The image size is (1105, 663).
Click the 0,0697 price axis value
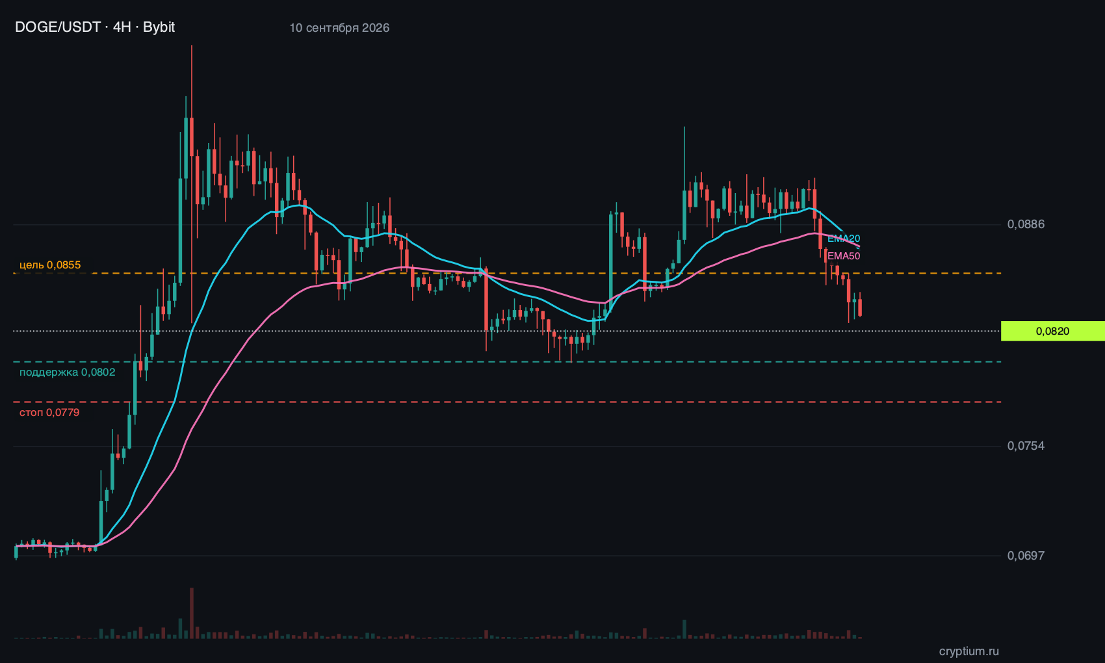(x=1026, y=556)
